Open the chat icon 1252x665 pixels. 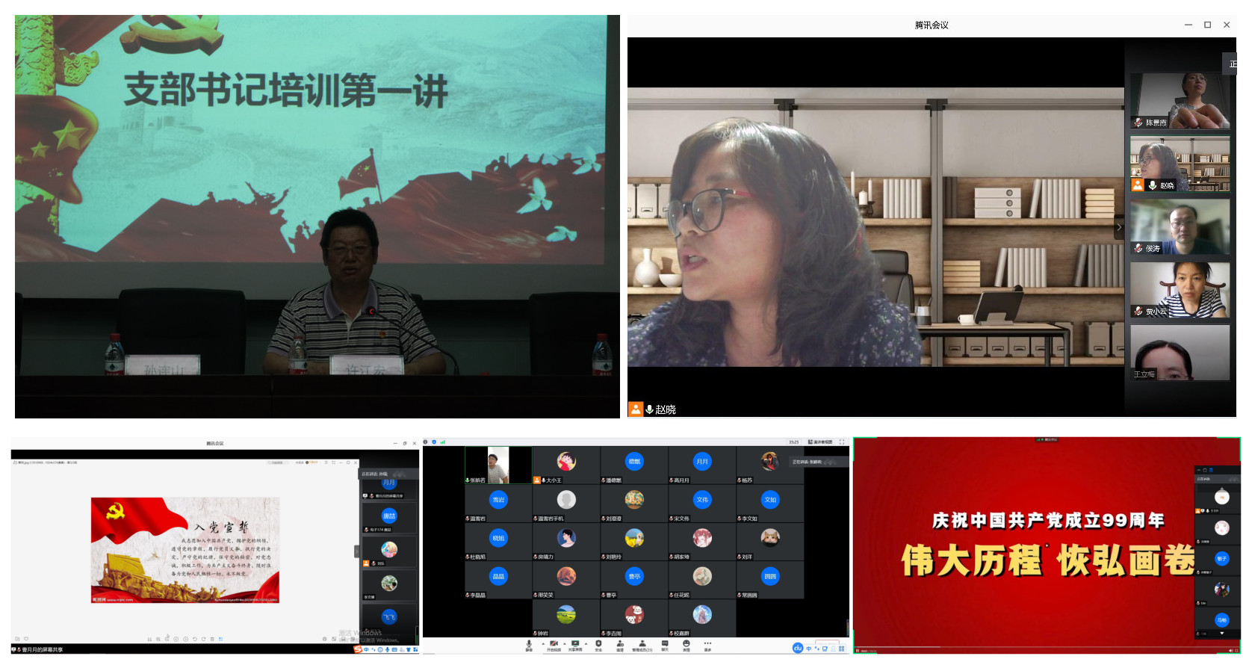665,644
